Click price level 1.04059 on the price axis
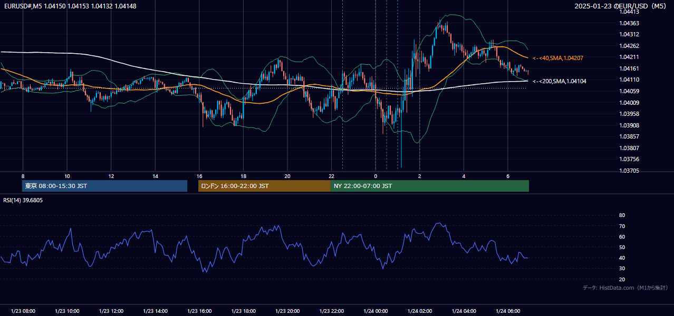Viewport: 674px width, 316px height. point(629,91)
